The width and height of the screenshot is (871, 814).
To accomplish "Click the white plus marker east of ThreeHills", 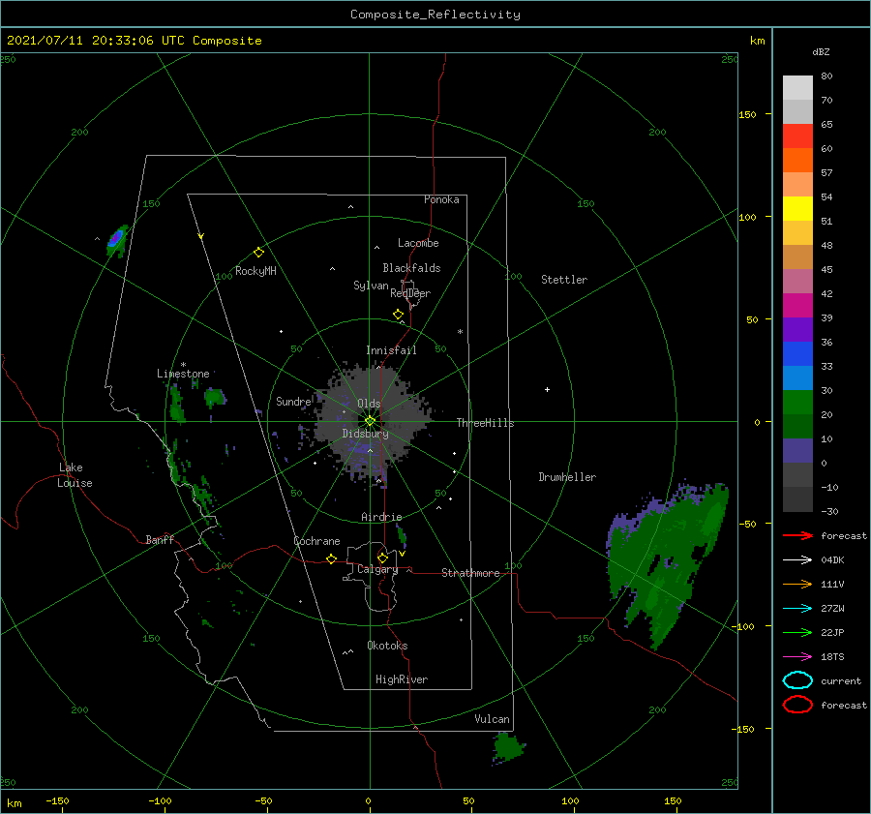I will pyautogui.click(x=547, y=389).
